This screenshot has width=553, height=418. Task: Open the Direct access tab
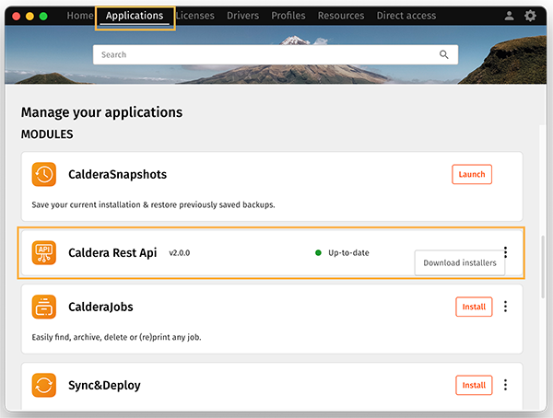406,16
